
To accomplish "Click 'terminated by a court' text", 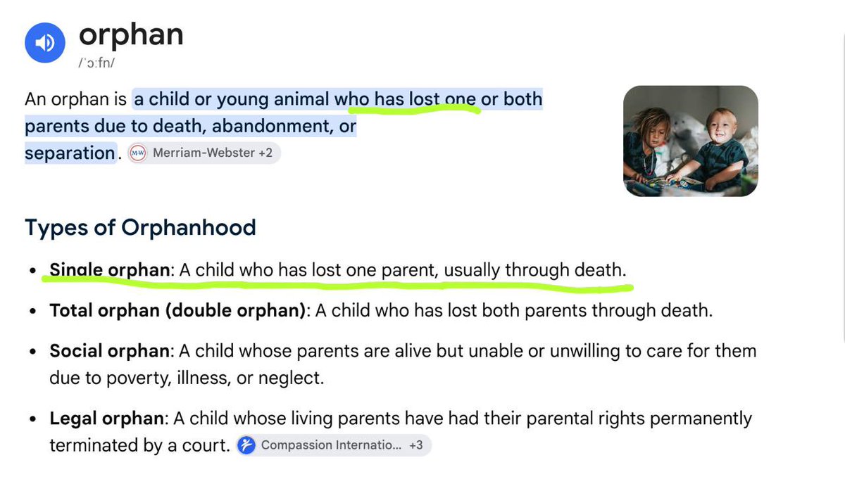I will [x=139, y=445].
